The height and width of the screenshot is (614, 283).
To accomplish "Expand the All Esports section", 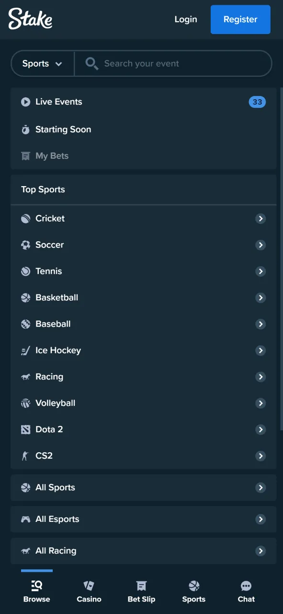I will [x=260, y=519].
